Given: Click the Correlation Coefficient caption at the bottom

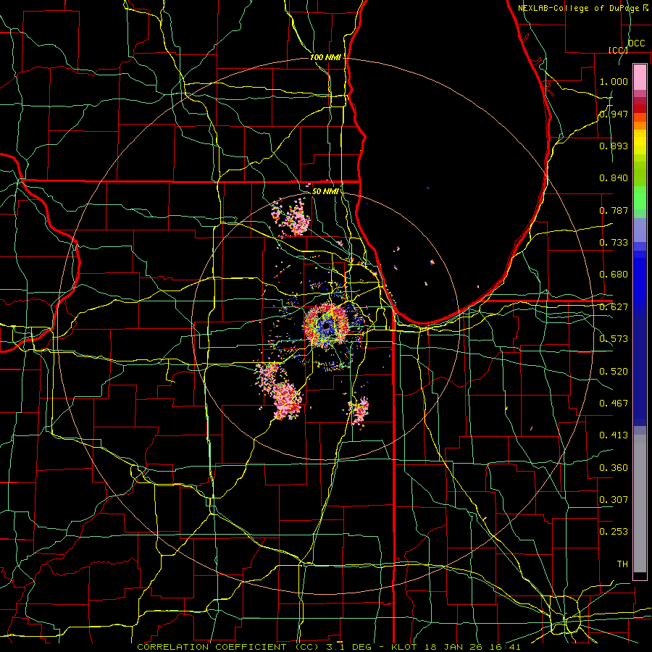Looking at the screenshot, I should (x=328, y=647).
